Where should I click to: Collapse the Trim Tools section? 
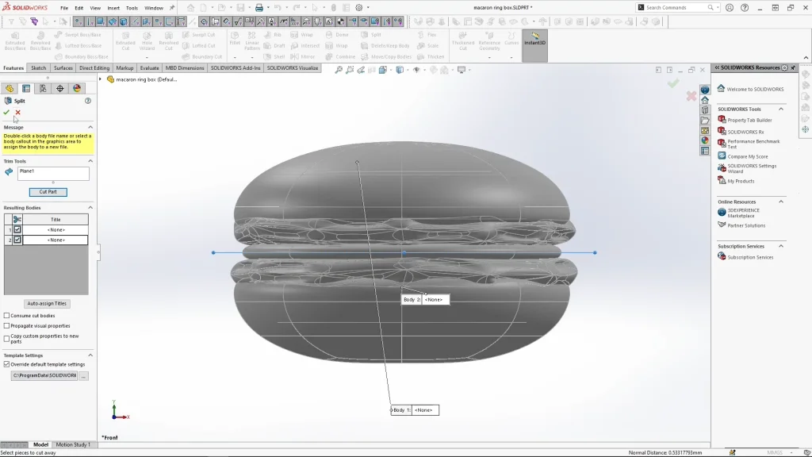90,161
